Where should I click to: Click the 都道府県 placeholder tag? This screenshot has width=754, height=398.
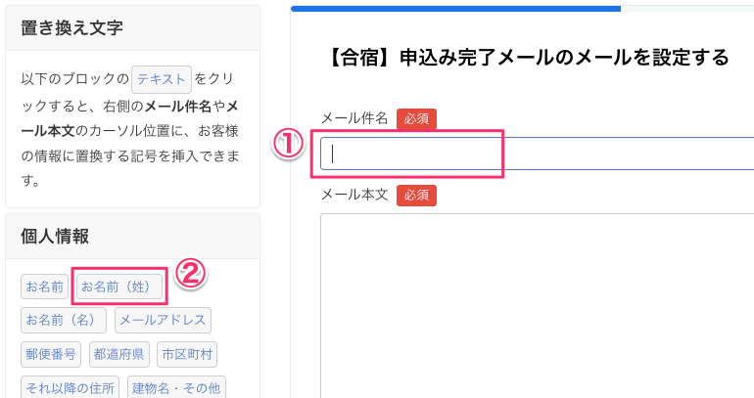click(118, 354)
